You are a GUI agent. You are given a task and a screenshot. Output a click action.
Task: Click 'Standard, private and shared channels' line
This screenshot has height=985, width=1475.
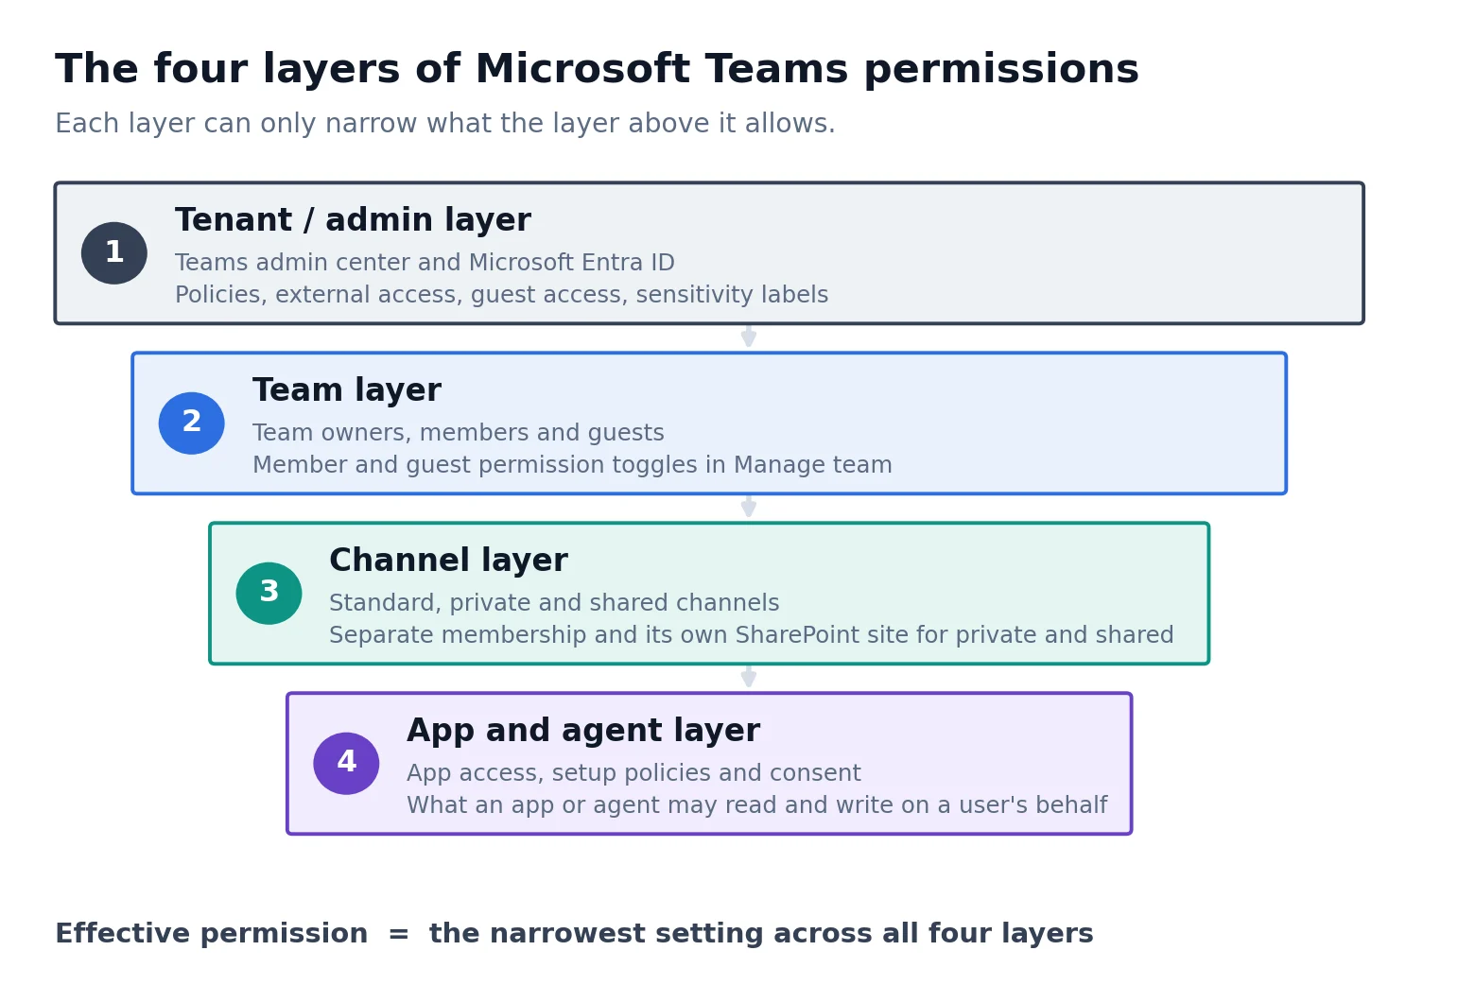point(554,603)
